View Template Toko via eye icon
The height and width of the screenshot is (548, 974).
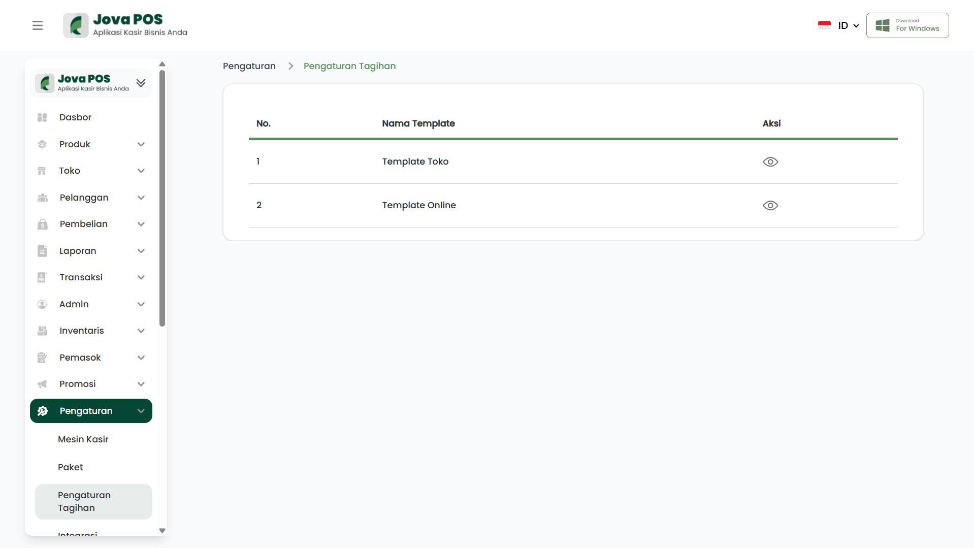tap(770, 162)
